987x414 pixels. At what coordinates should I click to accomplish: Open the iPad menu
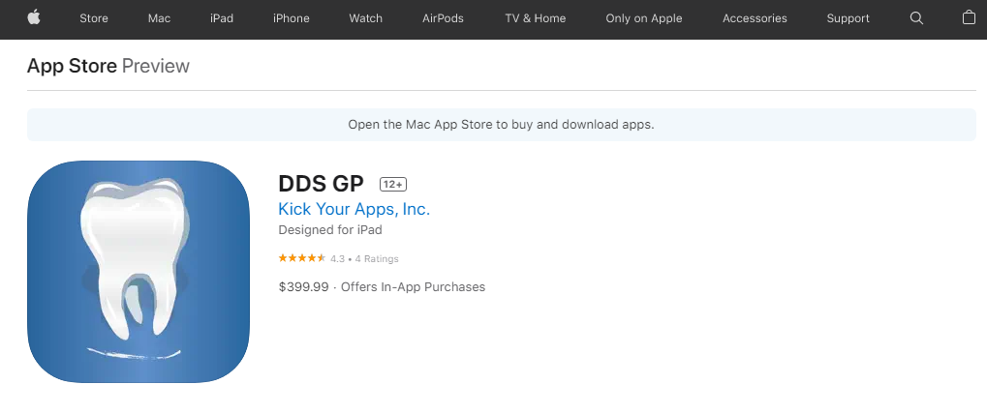point(222,18)
